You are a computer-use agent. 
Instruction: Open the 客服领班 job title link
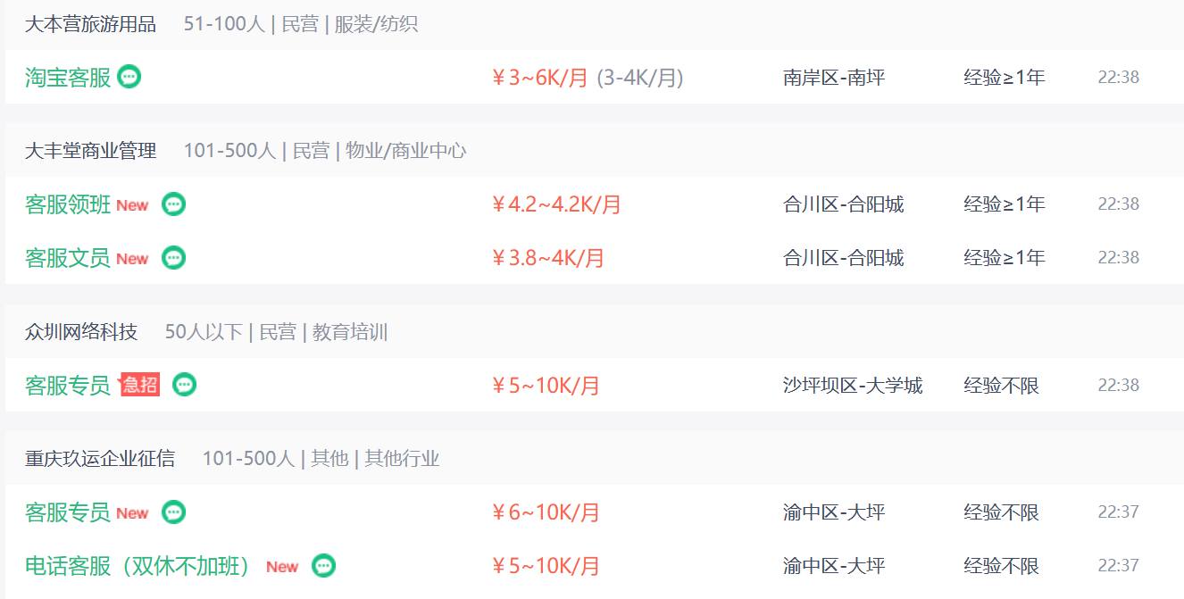[68, 204]
